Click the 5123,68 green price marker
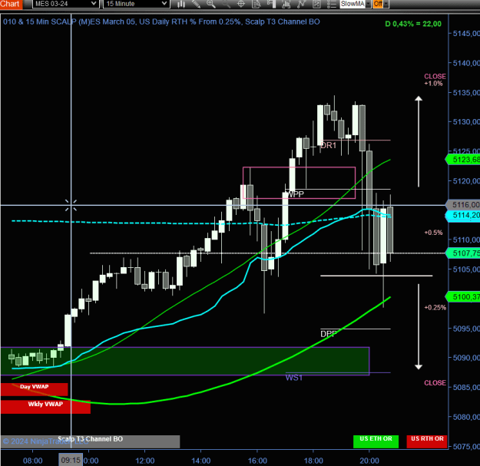This screenshot has height=466, width=480. coord(463,160)
